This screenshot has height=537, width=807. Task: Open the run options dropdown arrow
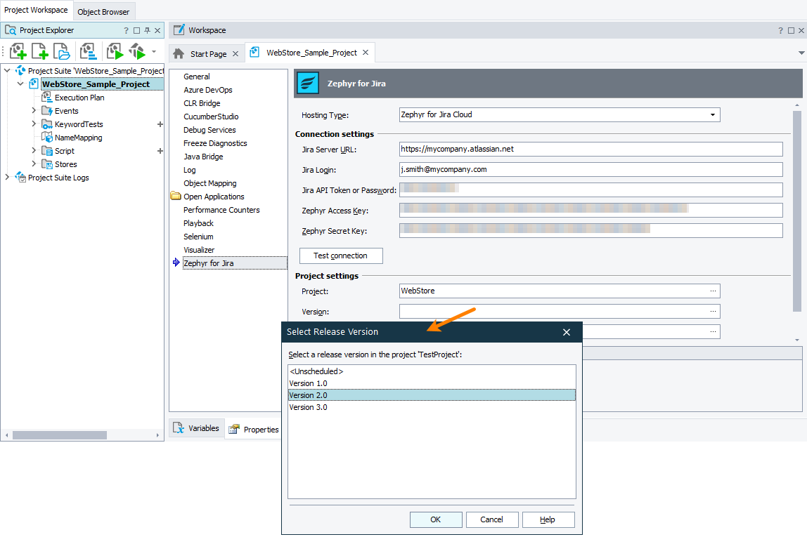(x=153, y=51)
